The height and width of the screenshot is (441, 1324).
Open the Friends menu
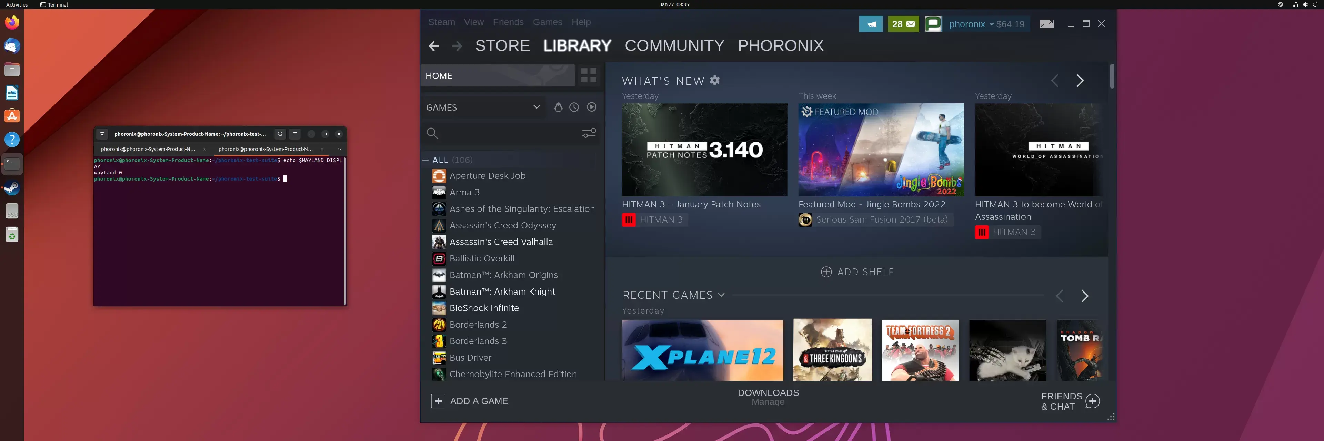508,22
